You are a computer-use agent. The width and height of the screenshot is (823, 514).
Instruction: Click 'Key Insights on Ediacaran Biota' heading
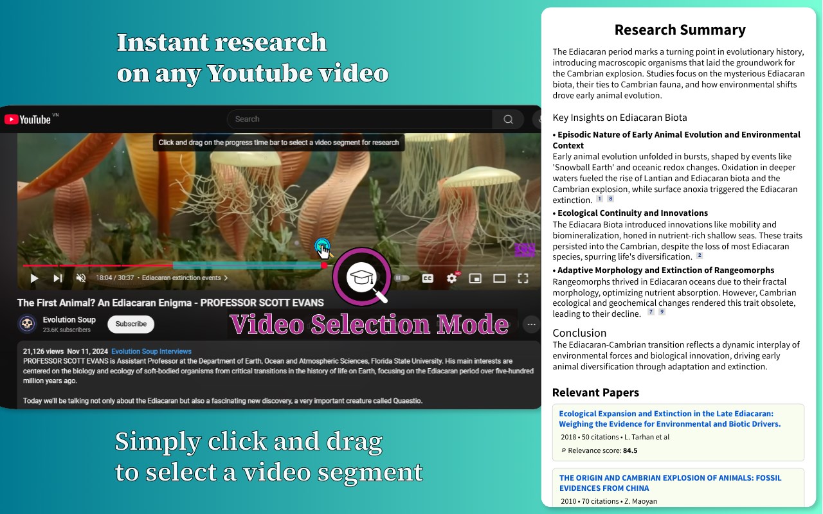point(620,118)
